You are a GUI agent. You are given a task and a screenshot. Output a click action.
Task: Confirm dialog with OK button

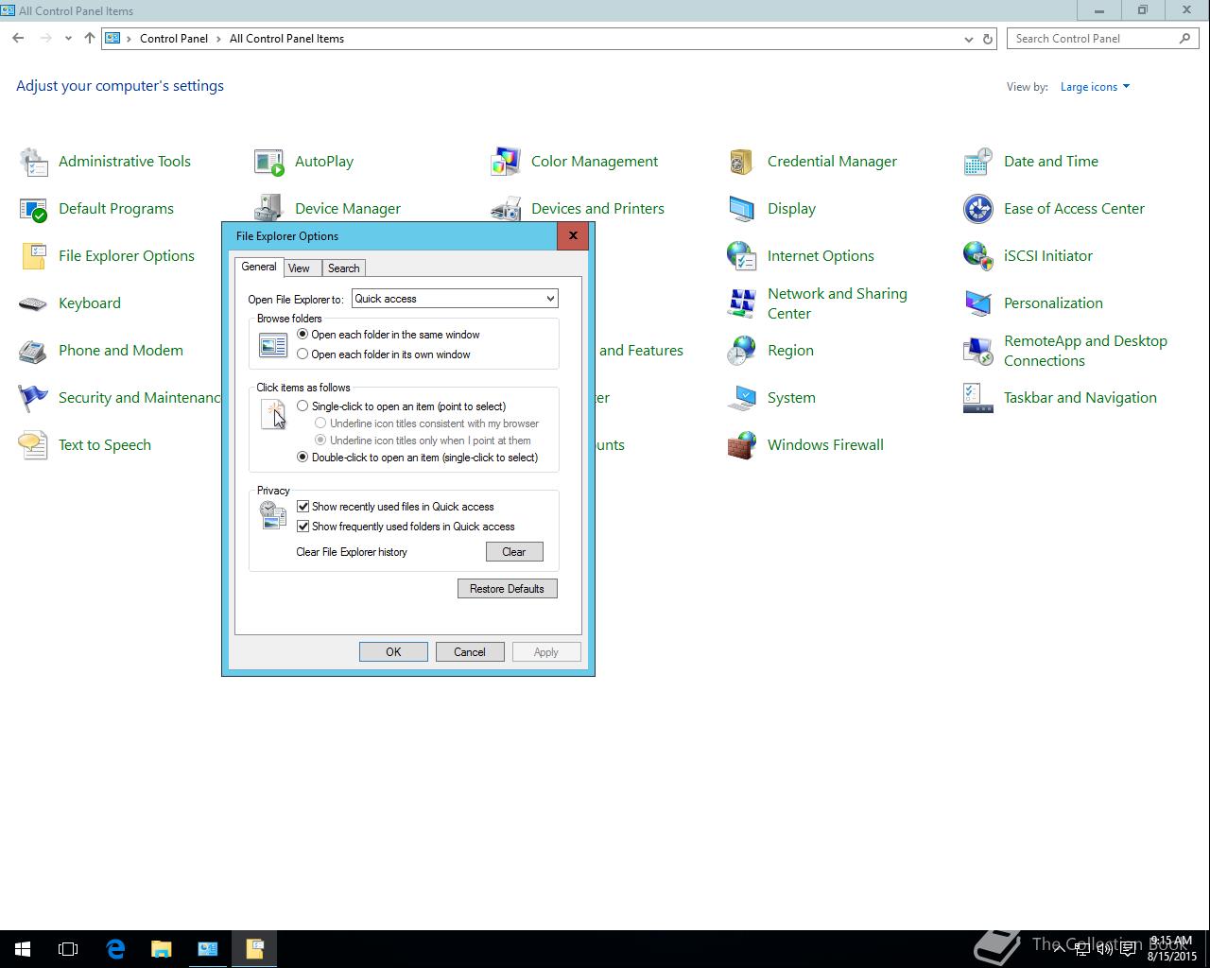393,652
